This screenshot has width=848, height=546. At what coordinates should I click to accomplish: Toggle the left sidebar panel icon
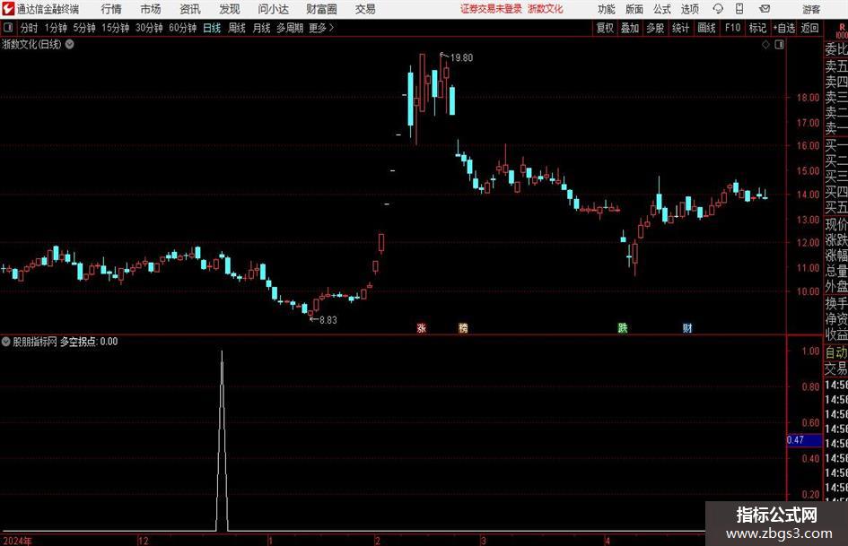pyautogui.click(x=8, y=28)
